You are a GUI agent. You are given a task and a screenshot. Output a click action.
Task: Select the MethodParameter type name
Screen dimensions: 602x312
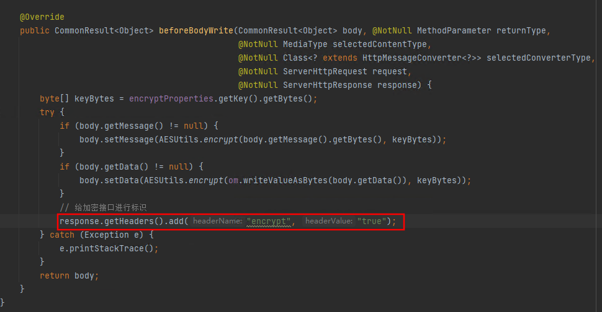454,30
